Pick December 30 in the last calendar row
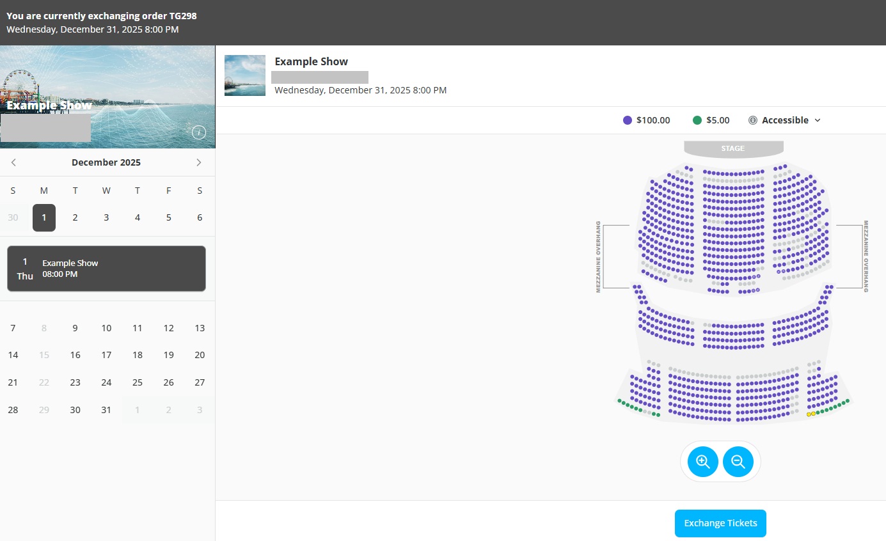Viewport: 886px width, 541px height. tap(75, 410)
